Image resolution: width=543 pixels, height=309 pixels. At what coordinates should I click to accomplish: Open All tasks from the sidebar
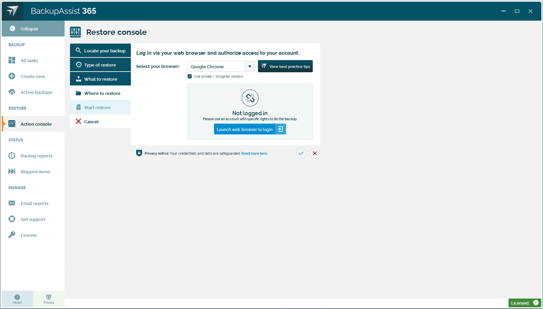pyautogui.click(x=33, y=60)
